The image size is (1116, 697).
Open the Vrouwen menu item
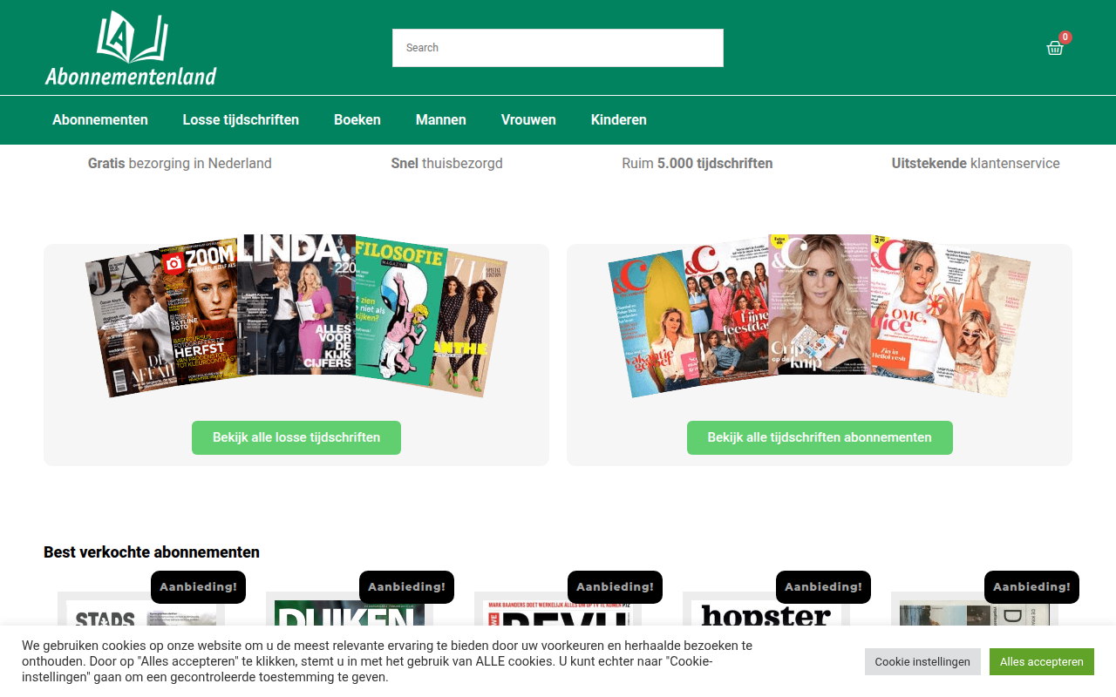click(528, 120)
